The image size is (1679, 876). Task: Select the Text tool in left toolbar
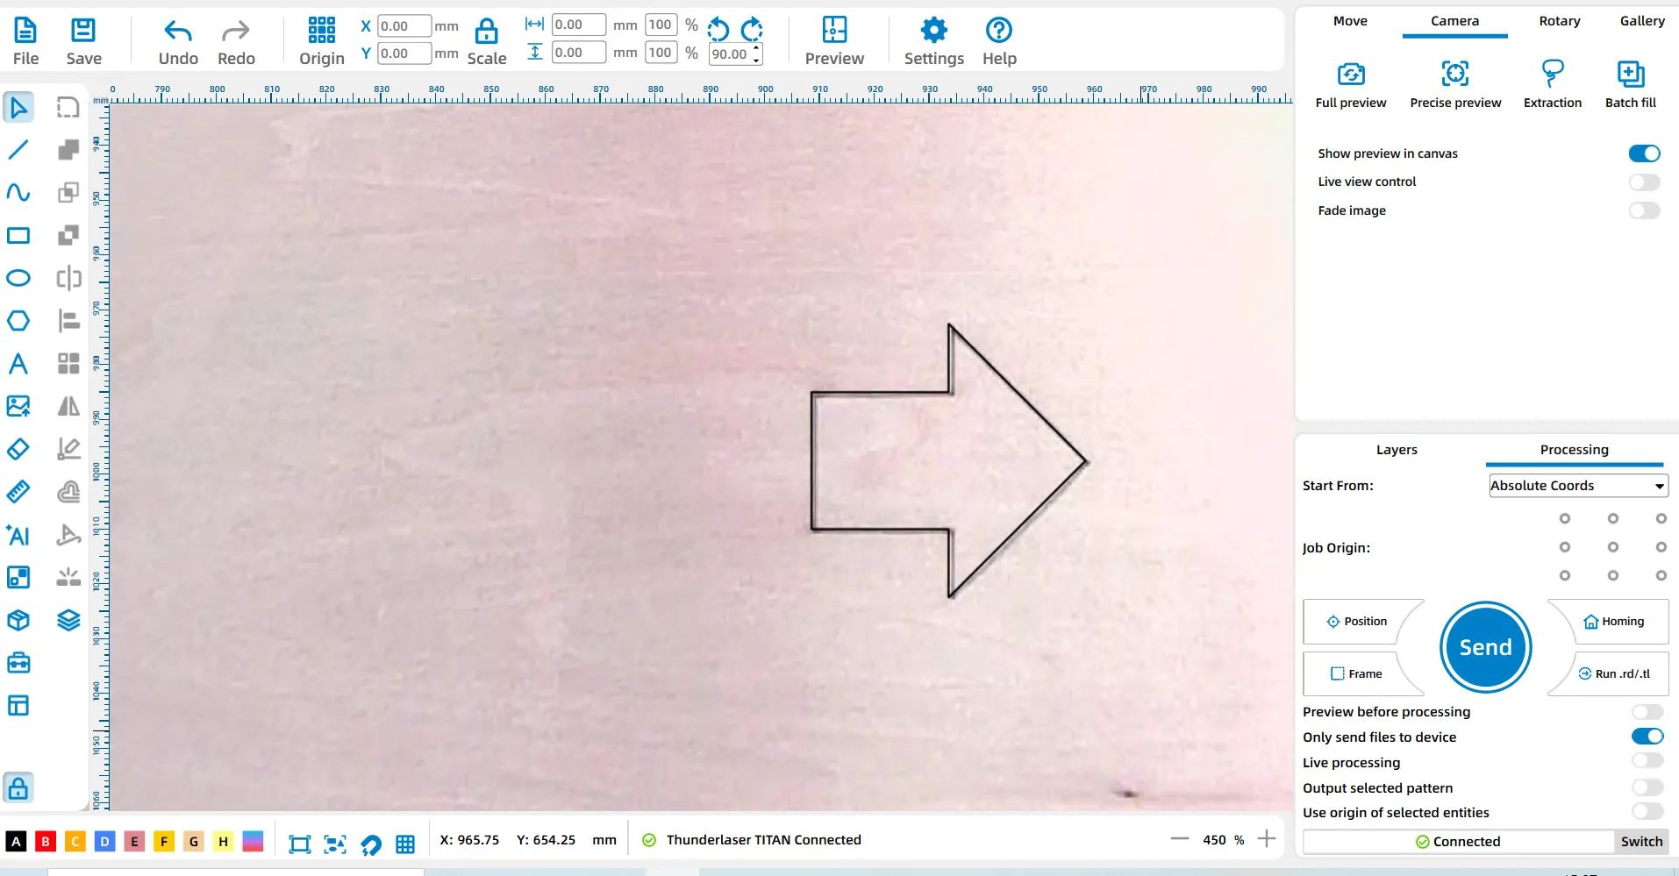[x=18, y=363]
